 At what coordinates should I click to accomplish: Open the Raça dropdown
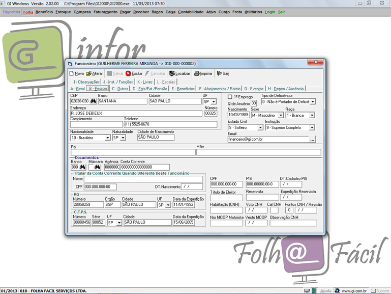[312, 115]
